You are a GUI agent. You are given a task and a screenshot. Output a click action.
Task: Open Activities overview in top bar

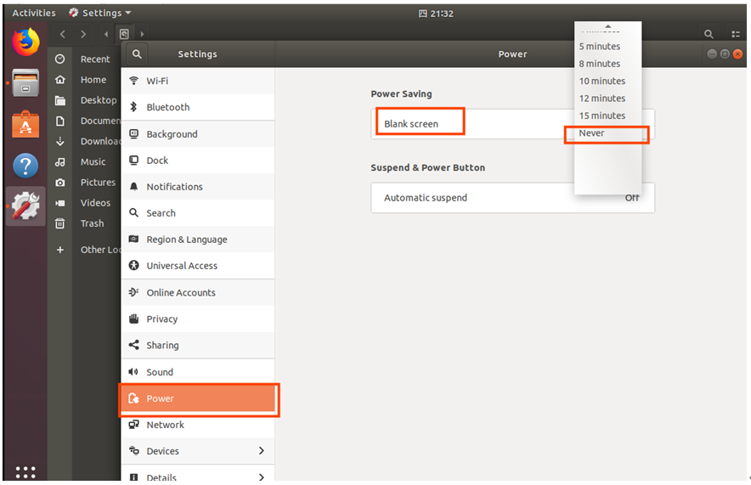pyautogui.click(x=34, y=13)
